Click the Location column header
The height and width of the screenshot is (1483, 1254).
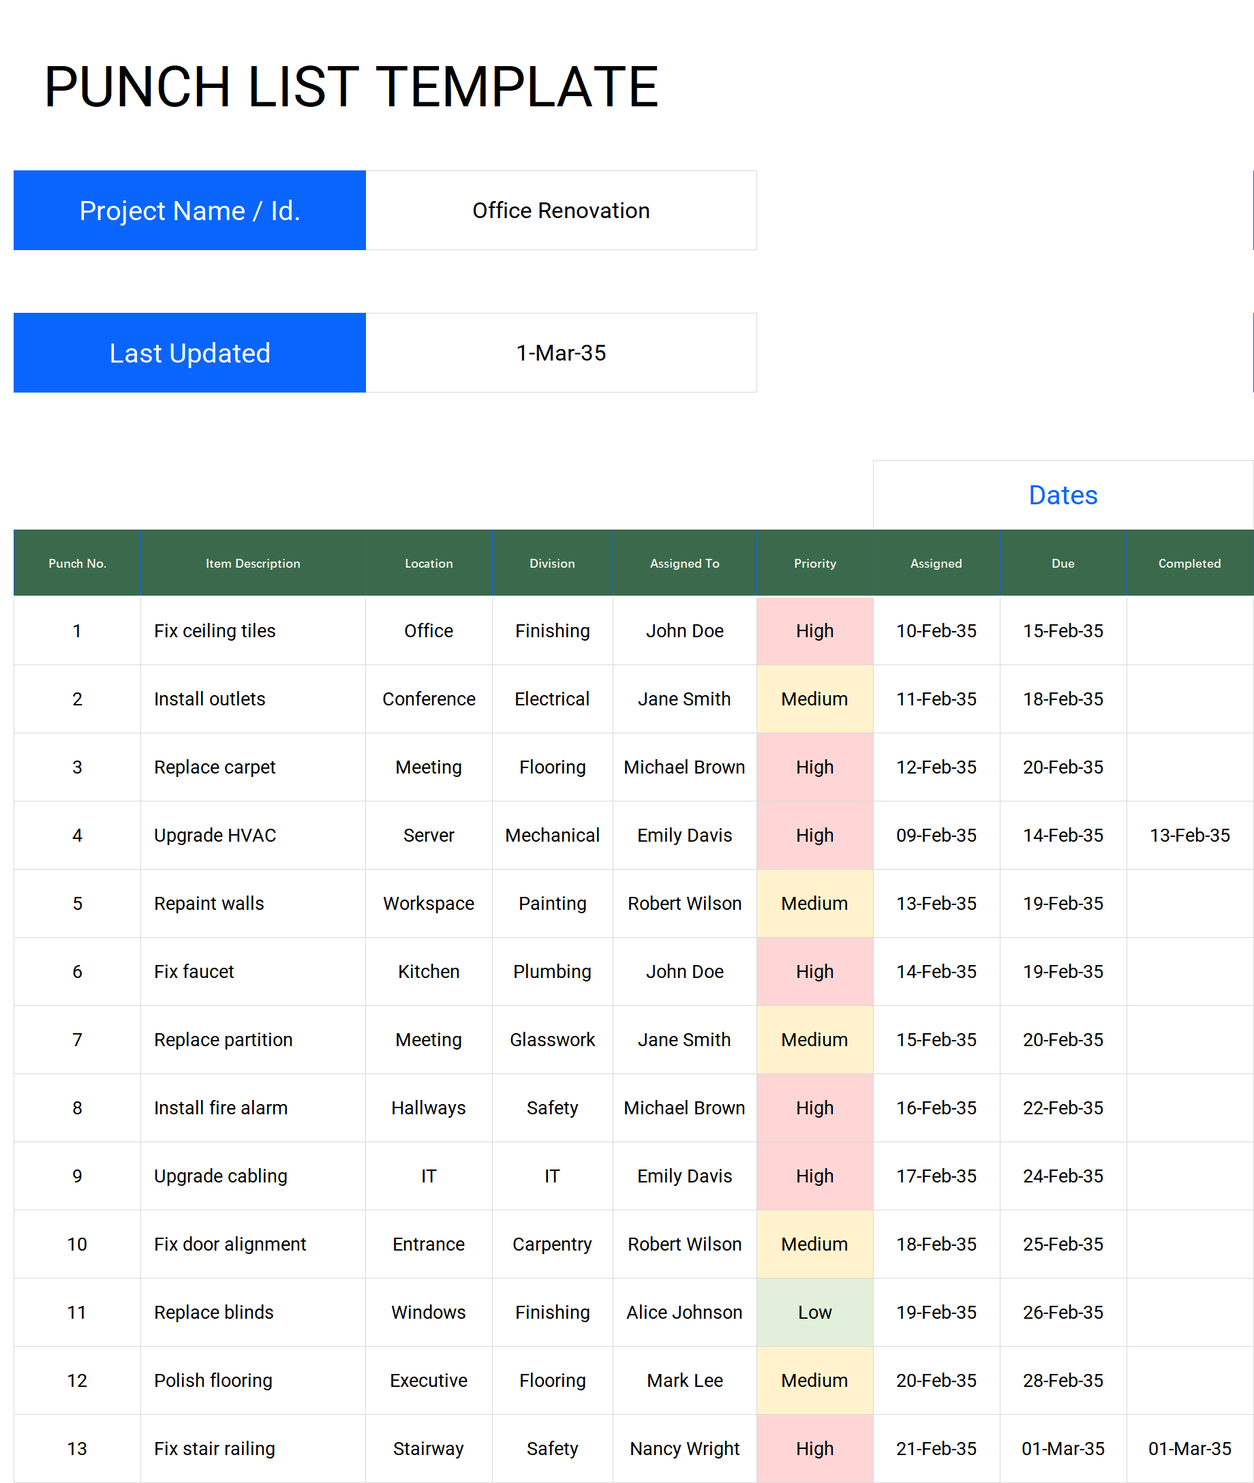click(429, 563)
